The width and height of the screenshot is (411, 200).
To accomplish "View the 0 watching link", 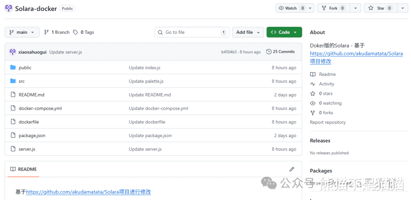I will tap(326, 103).
